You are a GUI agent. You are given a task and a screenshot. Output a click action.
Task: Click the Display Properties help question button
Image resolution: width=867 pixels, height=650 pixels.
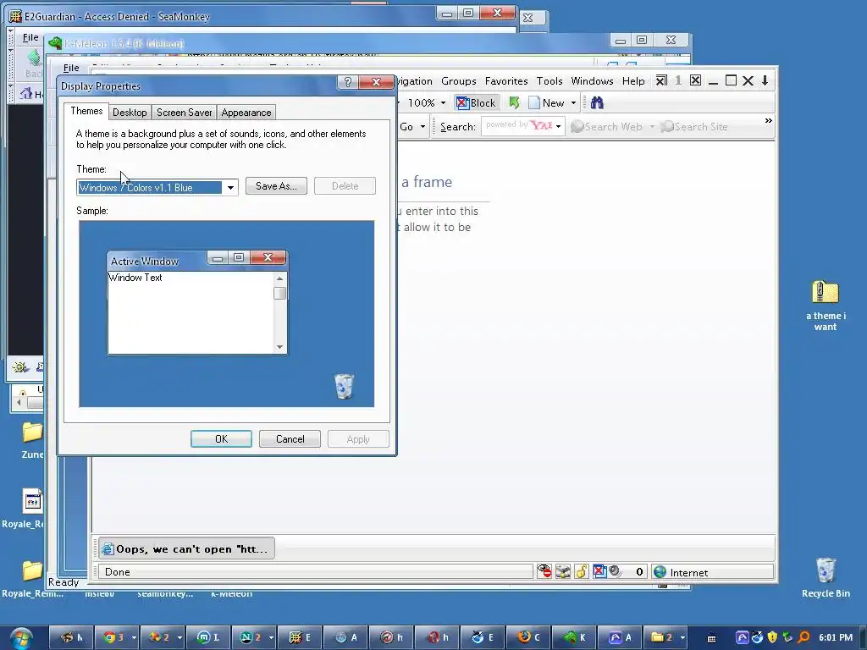[347, 82]
